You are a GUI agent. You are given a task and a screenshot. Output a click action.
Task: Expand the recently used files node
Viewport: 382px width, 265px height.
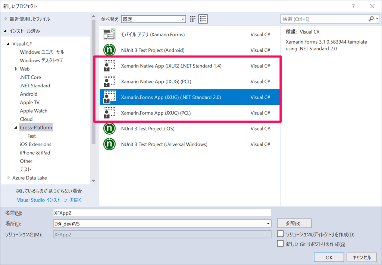tap(6, 19)
